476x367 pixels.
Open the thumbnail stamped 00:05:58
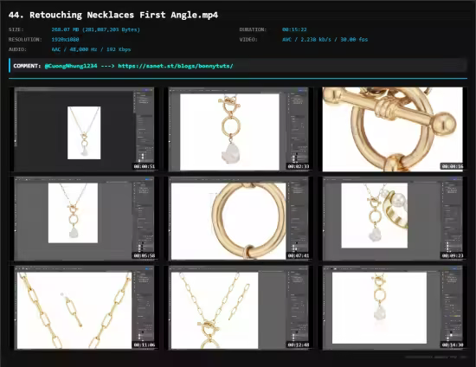click(85, 219)
